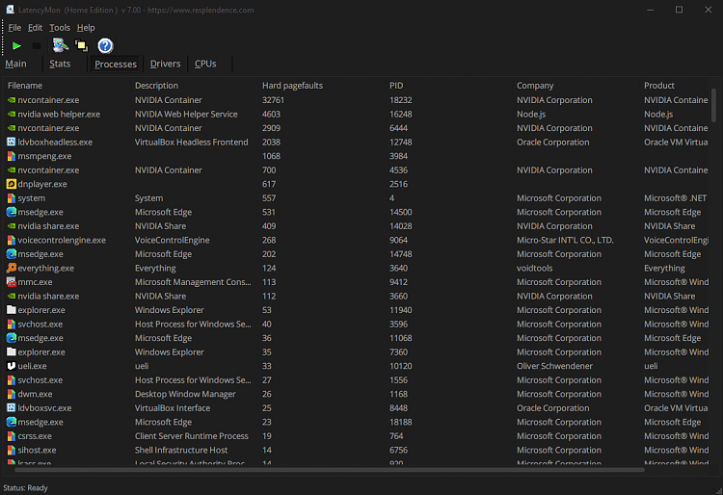Sort by the Filename column header

click(25, 85)
